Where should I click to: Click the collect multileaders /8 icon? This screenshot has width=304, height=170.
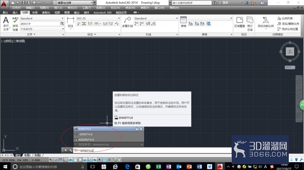click(153, 24)
